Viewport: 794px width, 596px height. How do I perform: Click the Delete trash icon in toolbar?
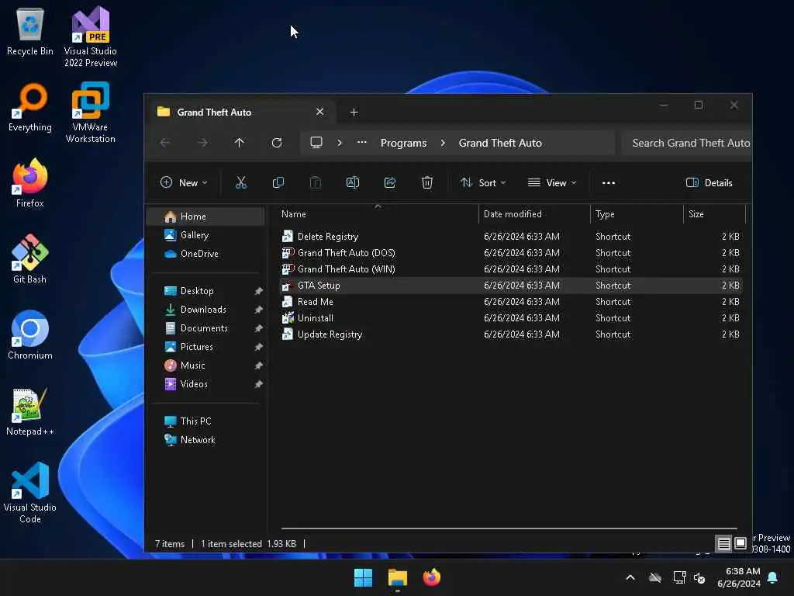coord(427,183)
